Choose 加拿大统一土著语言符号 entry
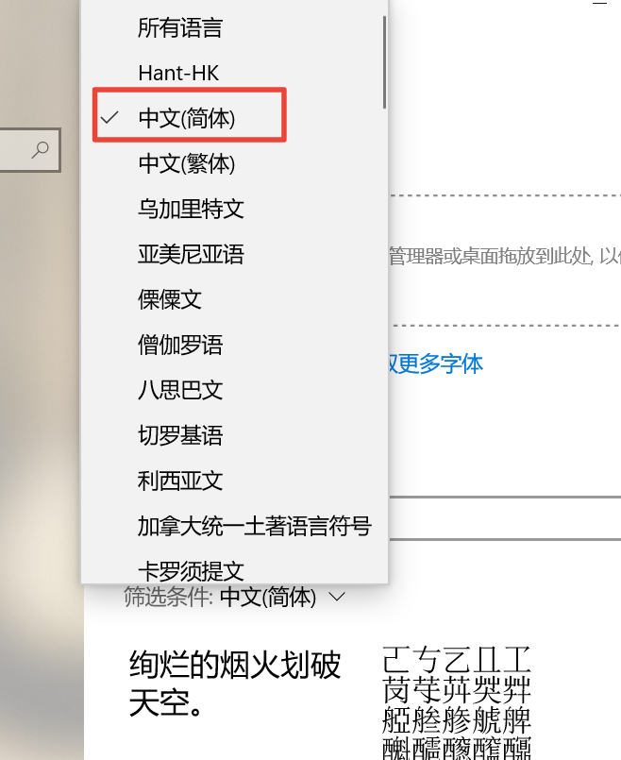621x760 pixels. (234, 526)
